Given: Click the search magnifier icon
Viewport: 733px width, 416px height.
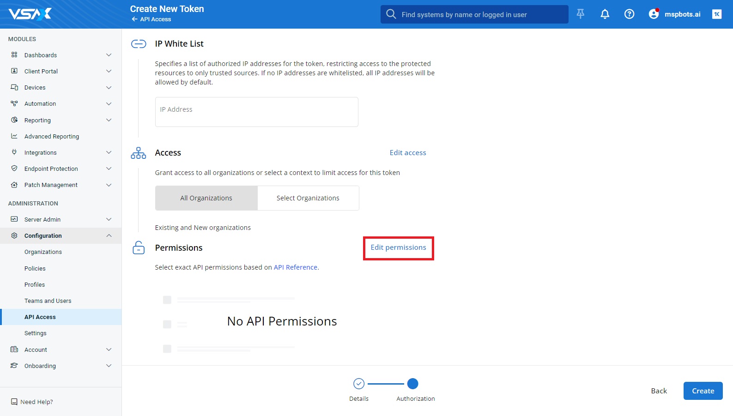Looking at the screenshot, I should point(391,14).
